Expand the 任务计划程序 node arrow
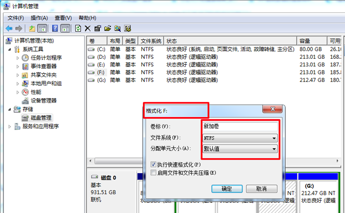Image resolution: width=345 pixels, height=213 pixels. click(x=18, y=58)
